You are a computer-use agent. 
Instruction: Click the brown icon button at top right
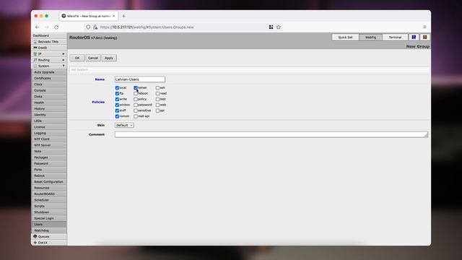(424, 37)
